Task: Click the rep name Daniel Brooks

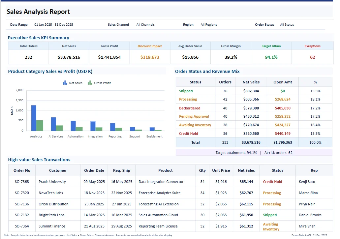Action: [310, 215]
